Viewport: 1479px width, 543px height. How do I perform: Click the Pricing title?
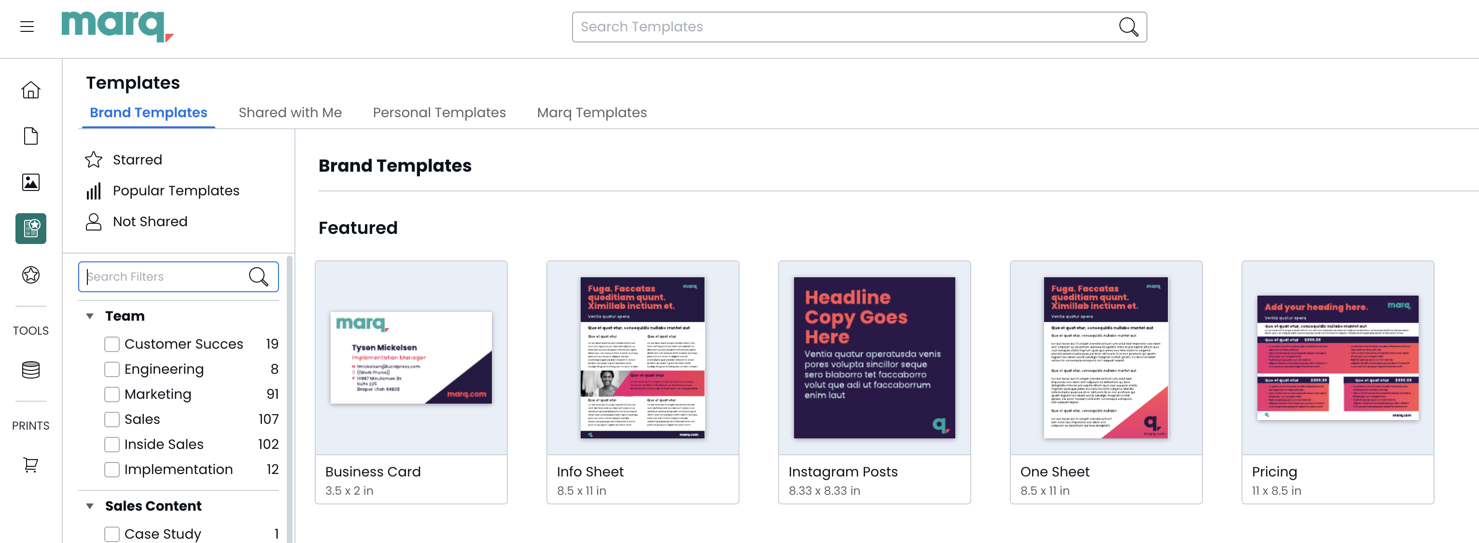coord(1274,472)
